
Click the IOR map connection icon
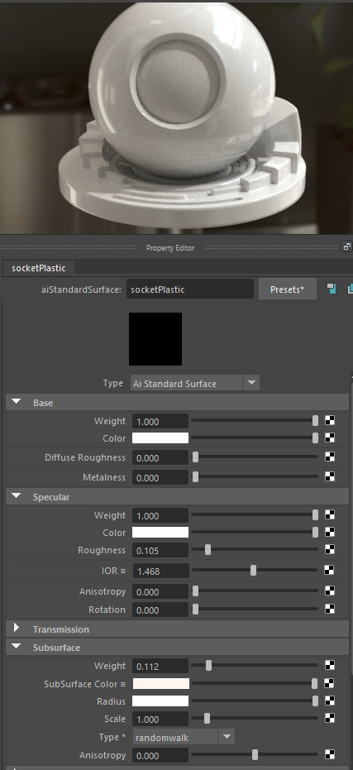coord(330,571)
